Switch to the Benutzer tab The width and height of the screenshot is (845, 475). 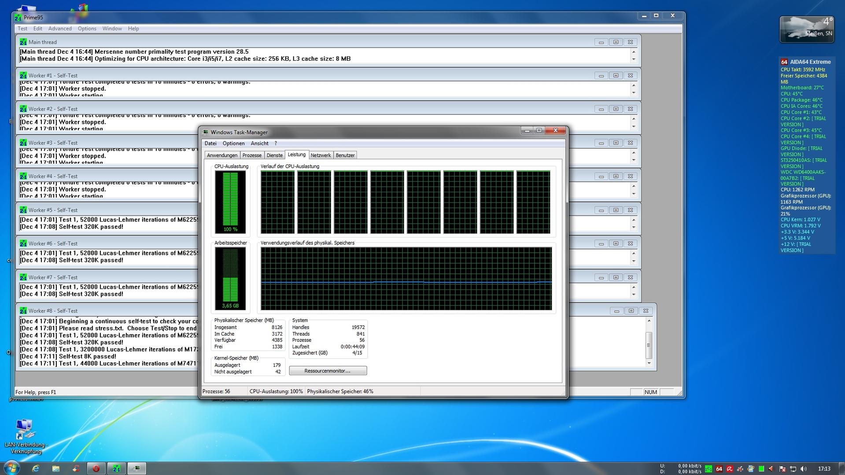coord(345,155)
